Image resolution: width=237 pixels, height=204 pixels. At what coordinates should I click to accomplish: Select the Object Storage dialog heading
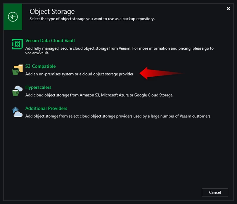52,12
